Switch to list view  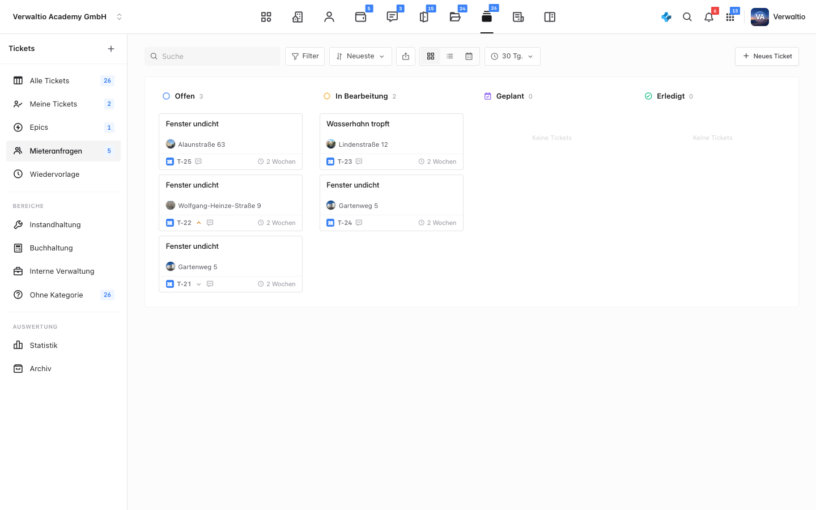pyautogui.click(x=450, y=56)
